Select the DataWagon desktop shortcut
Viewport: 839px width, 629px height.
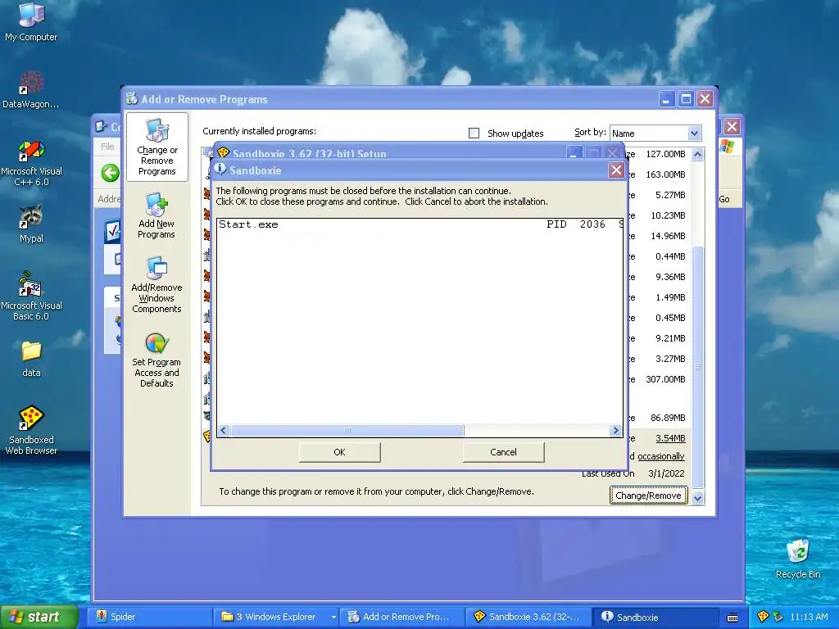[31, 89]
